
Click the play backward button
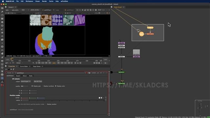pyautogui.click(x=50, y=63)
